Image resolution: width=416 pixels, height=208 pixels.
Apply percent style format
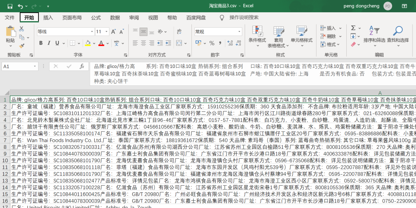pos(212,43)
